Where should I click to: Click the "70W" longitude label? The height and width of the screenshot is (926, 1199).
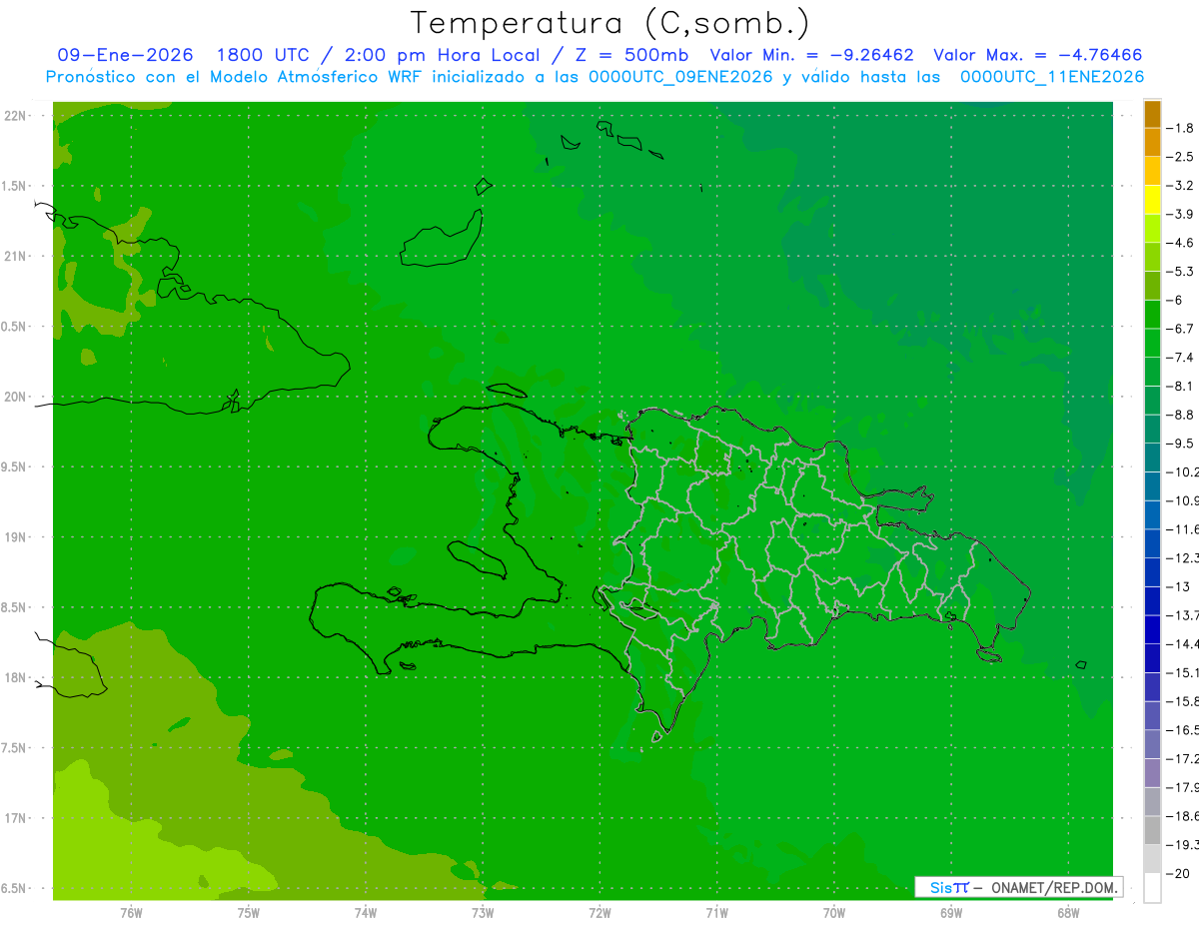834,913
